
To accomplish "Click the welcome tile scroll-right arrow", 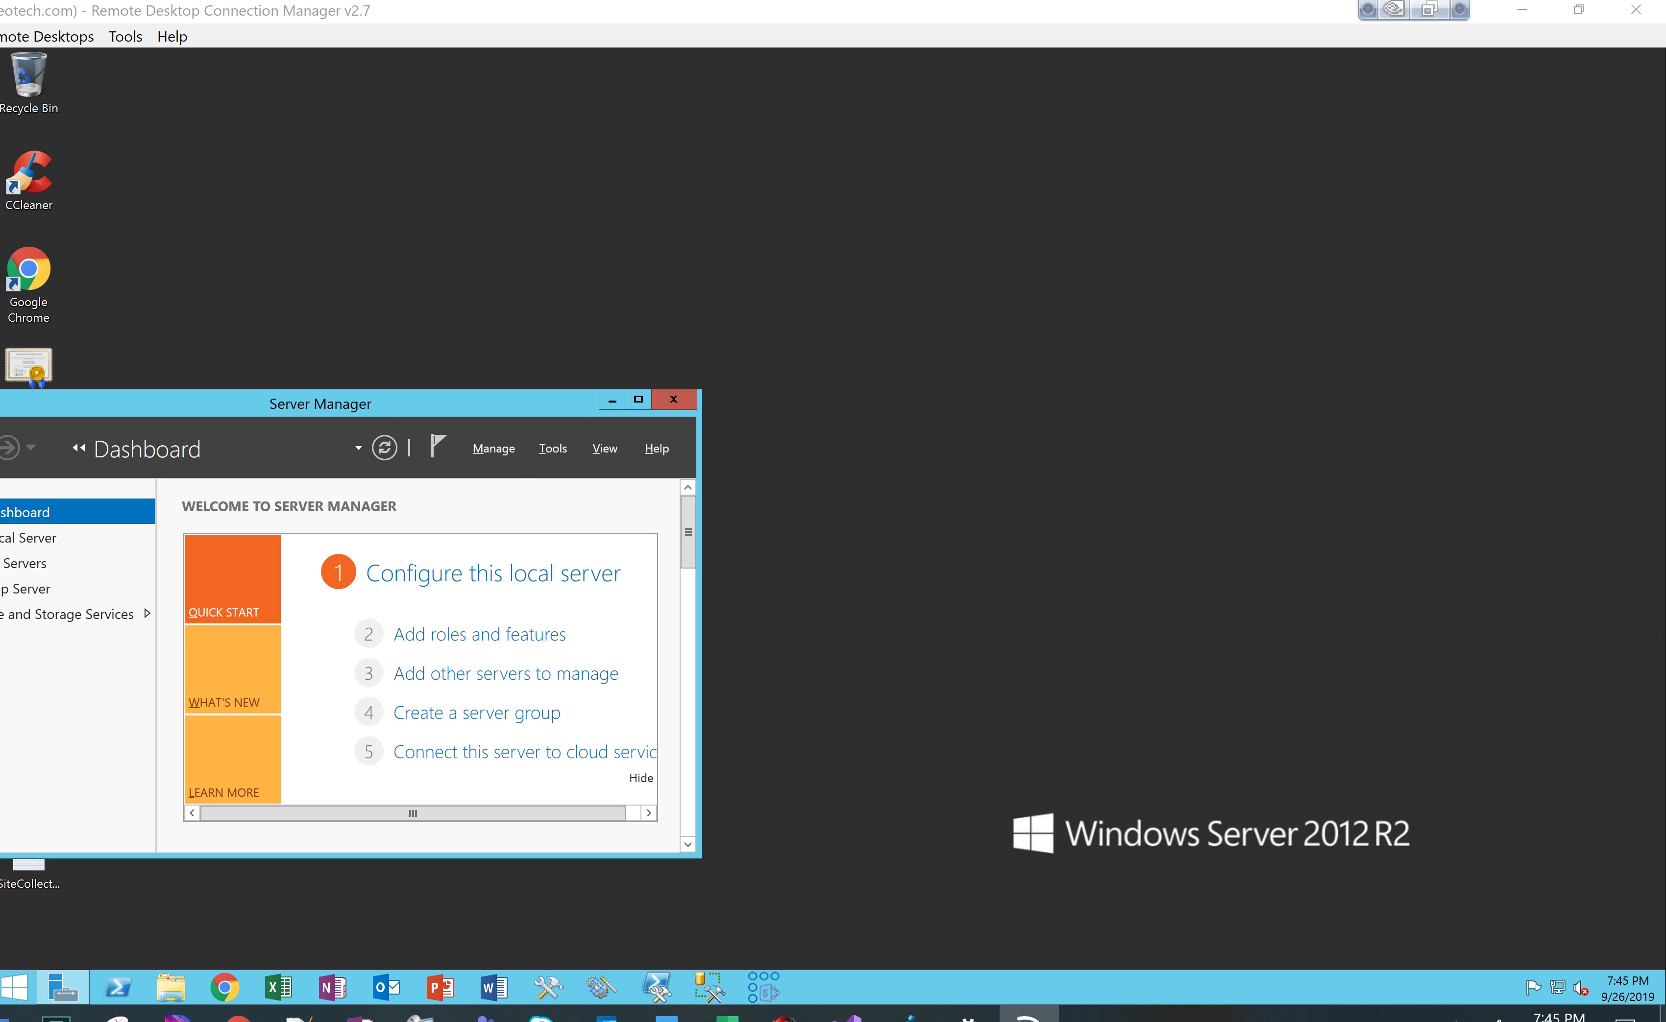I will pos(648,813).
